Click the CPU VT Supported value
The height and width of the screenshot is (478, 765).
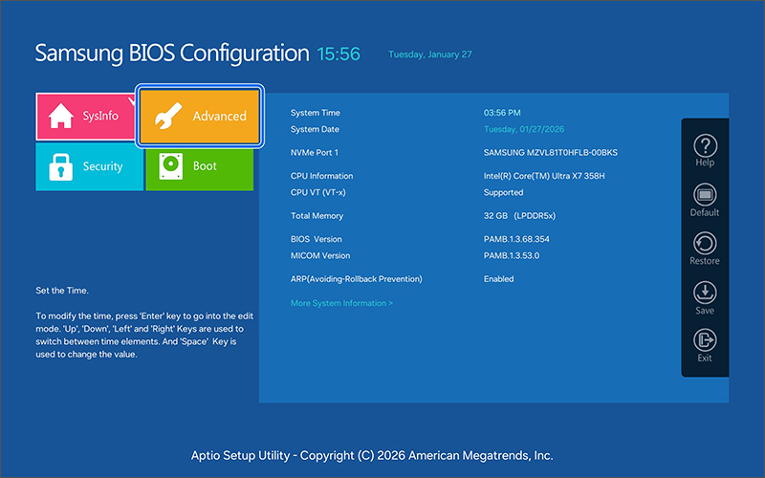click(503, 192)
